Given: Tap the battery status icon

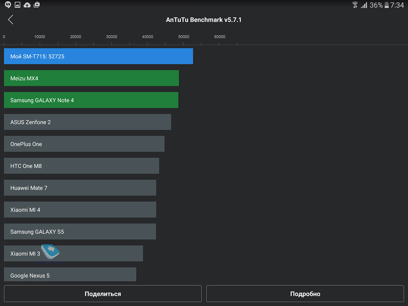Looking at the screenshot, I should click(387, 5).
